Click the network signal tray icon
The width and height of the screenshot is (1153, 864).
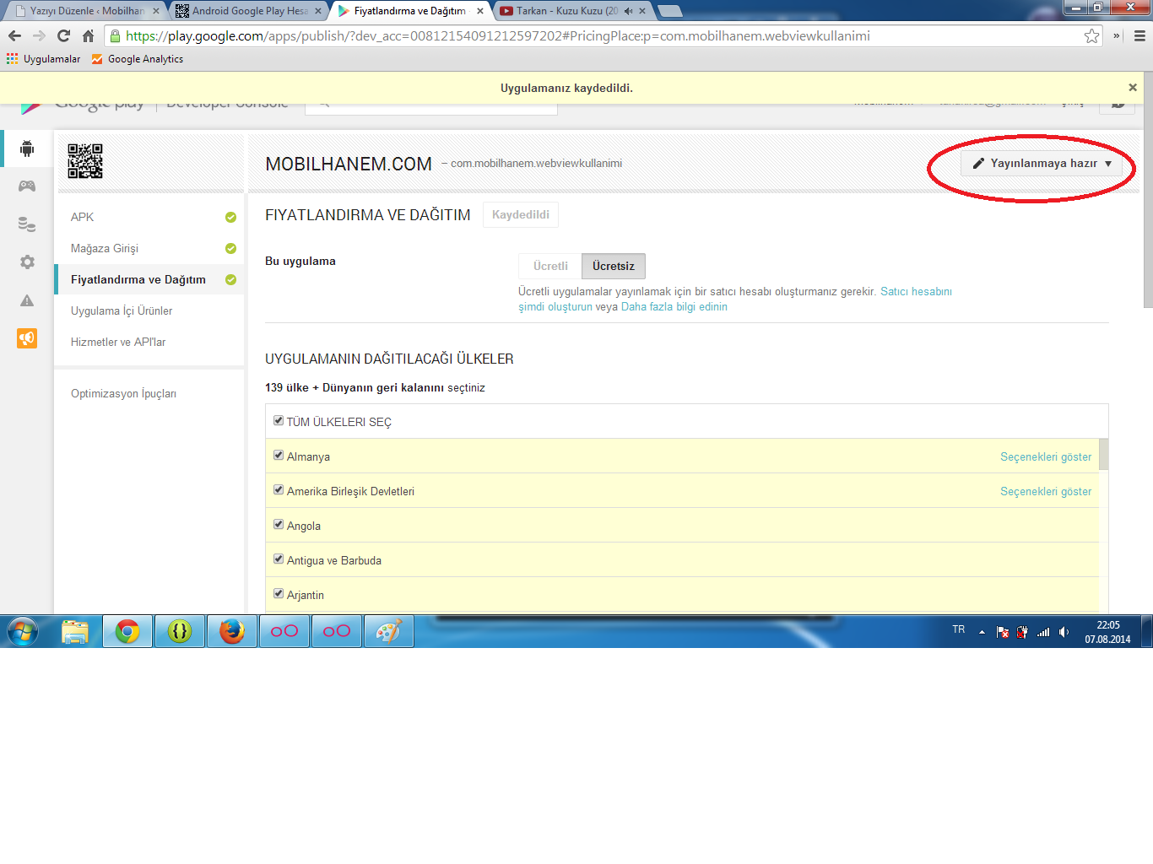tap(1043, 632)
